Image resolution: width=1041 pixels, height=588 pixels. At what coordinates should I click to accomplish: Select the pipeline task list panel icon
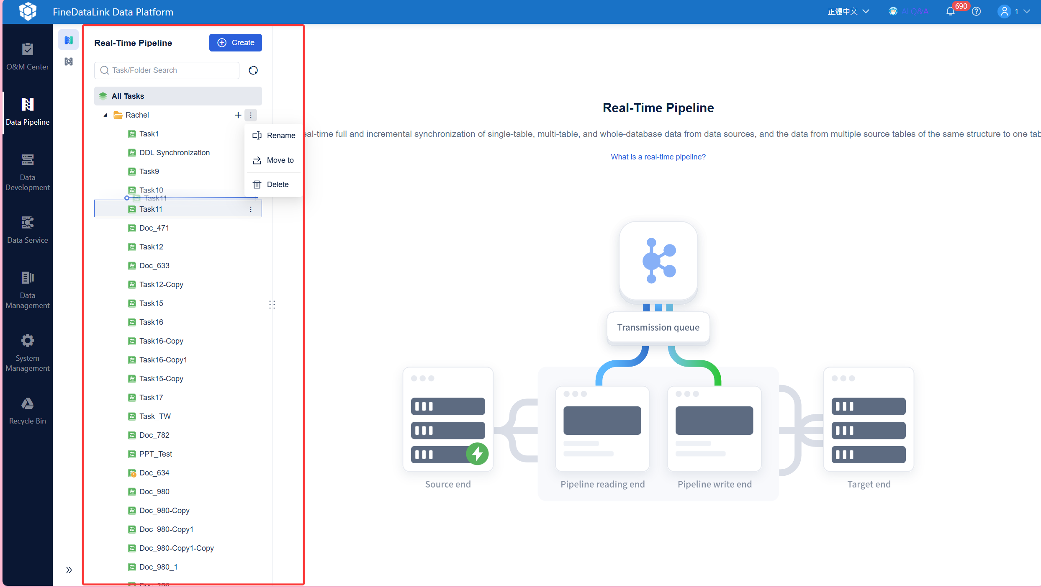pos(69,40)
